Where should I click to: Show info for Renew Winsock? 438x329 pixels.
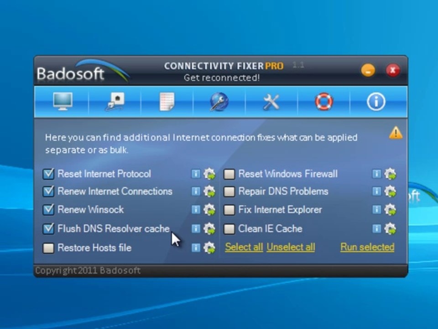point(196,210)
